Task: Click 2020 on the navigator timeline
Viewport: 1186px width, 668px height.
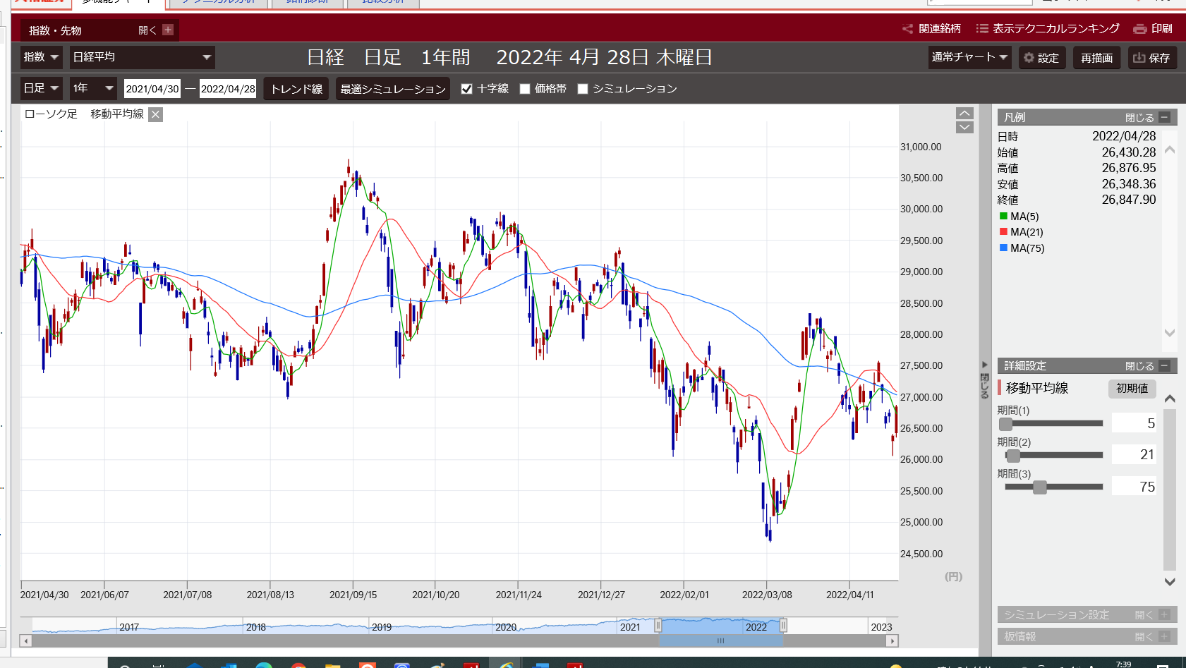Action: point(506,627)
